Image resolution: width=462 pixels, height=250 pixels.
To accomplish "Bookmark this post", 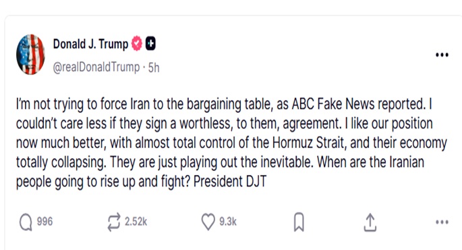I will [x=299, y=222].
